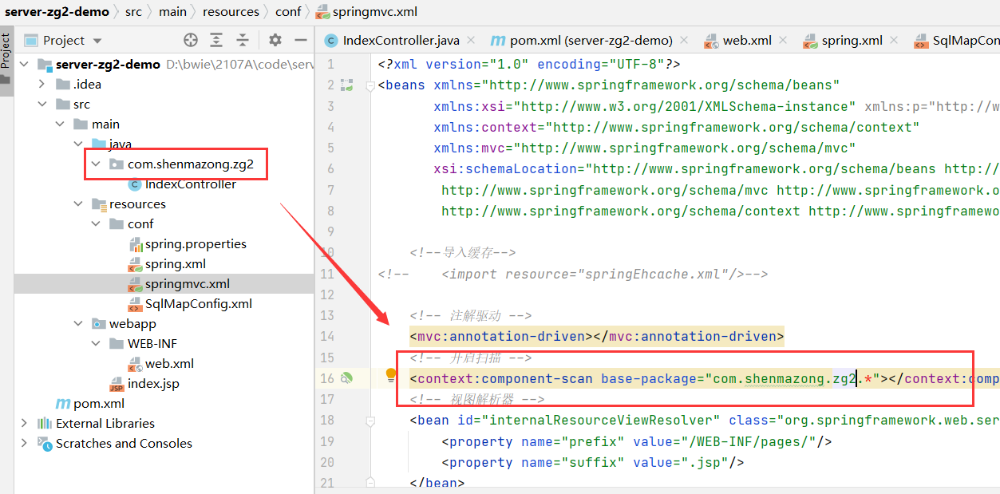This screenshot has height=494, width=1000.
Task: Select web.xml under WEB-INF
Action: click(169, 364)
